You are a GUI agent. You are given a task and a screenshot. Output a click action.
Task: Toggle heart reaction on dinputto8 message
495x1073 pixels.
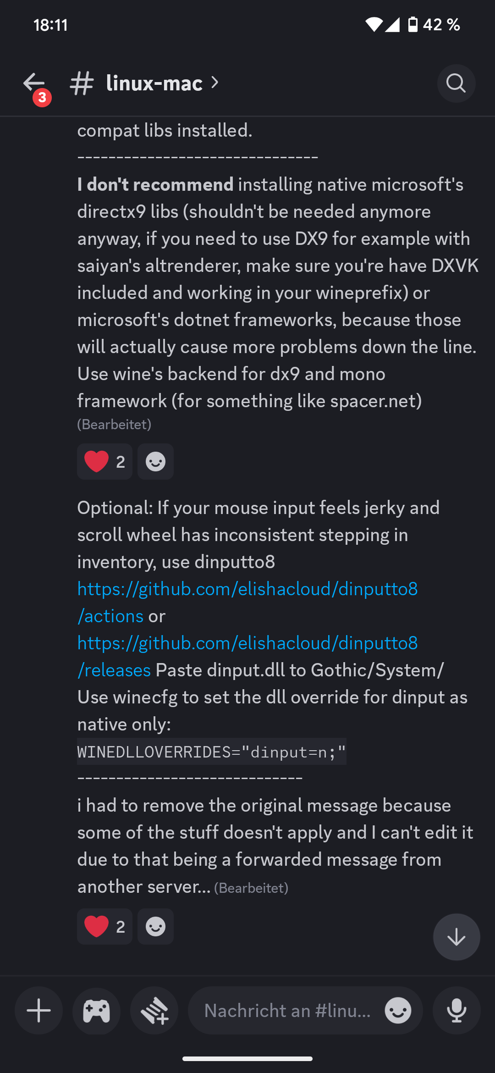[104, 927]
